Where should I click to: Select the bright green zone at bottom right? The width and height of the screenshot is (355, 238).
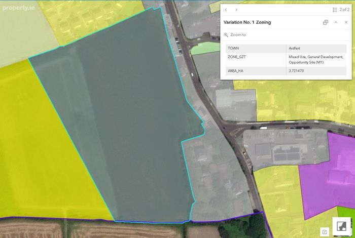coord(346,214)
